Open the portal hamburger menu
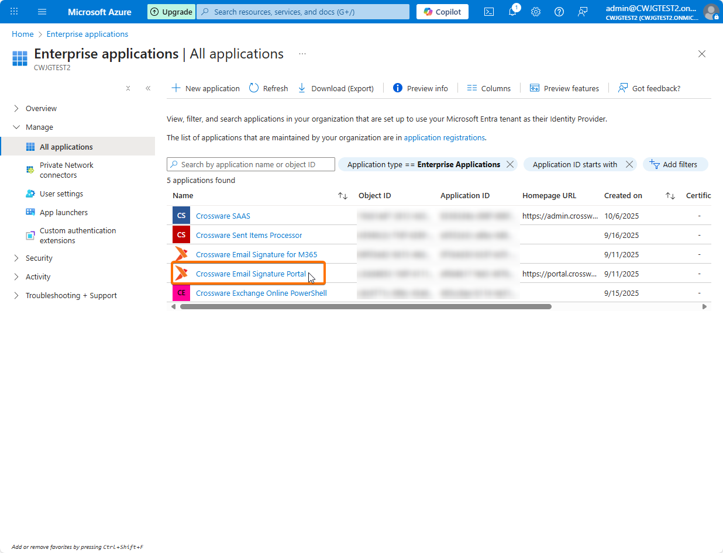This screenshot has width=723, height=553. coord(42,12)
